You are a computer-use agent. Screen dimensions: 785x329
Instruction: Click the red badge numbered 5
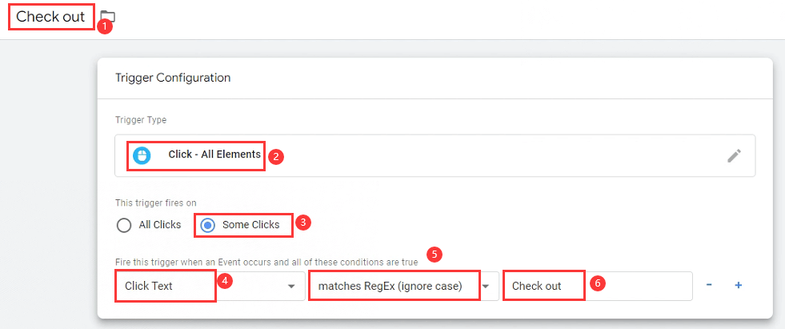pos(435,255)
